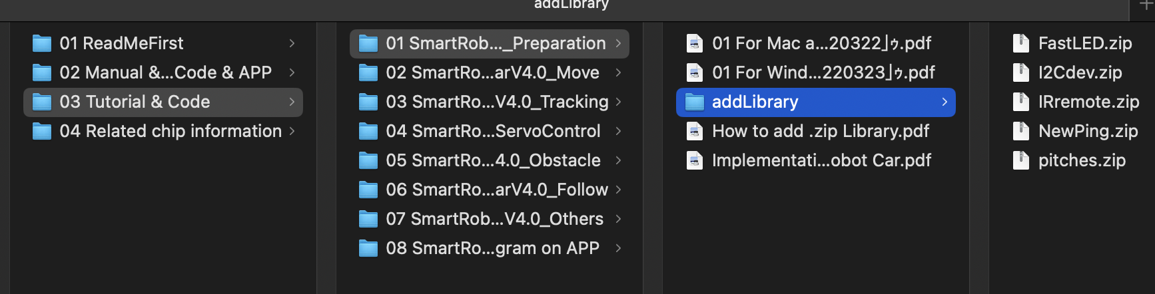
Task: Expand the '04 Related chip information' chevron
Action: coord(292,131)
